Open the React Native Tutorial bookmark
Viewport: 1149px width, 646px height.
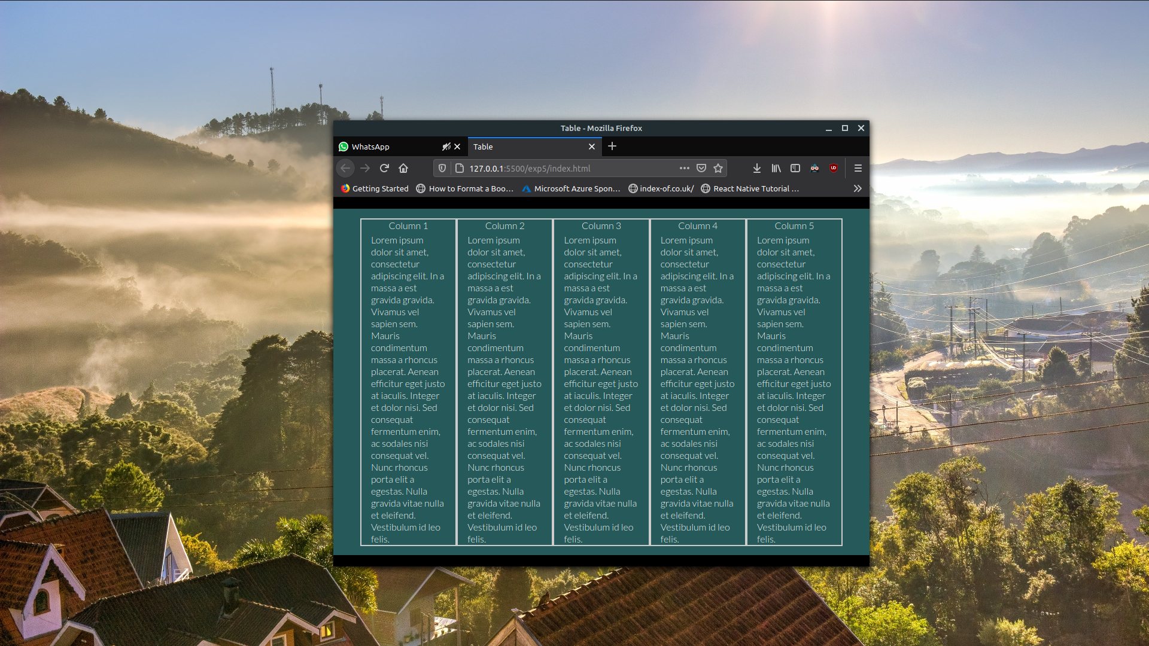coord(750,188)
